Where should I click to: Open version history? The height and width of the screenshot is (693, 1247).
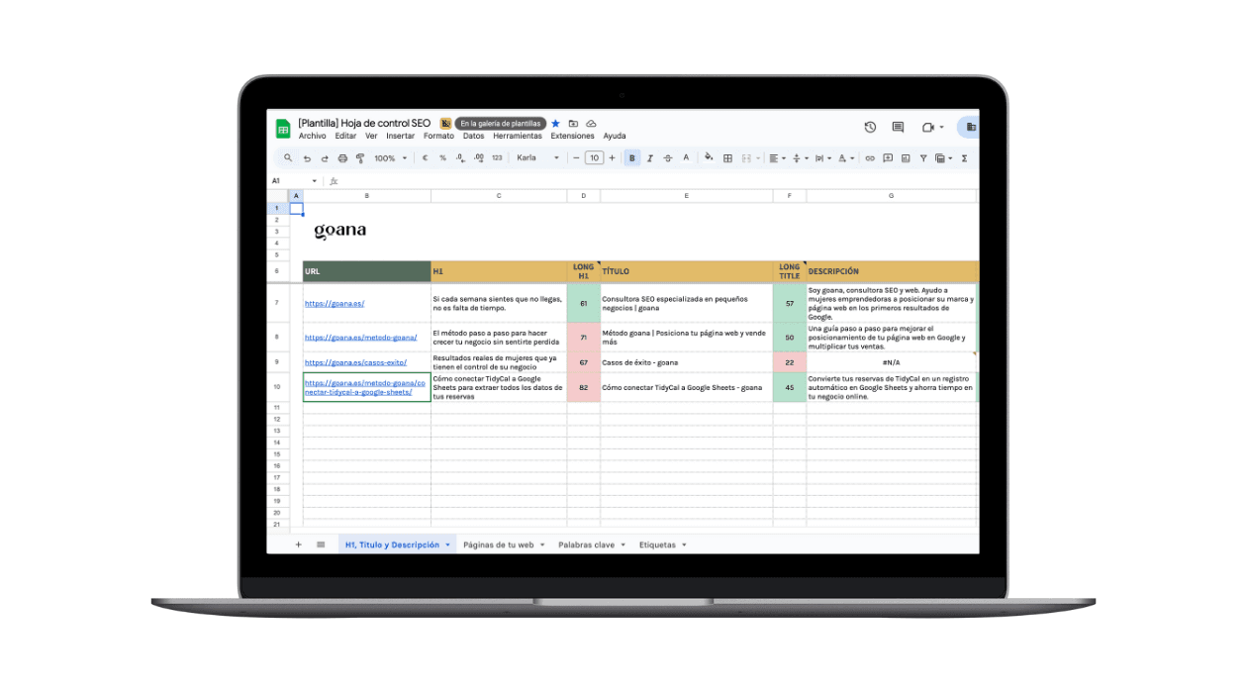tap(870, 127)
